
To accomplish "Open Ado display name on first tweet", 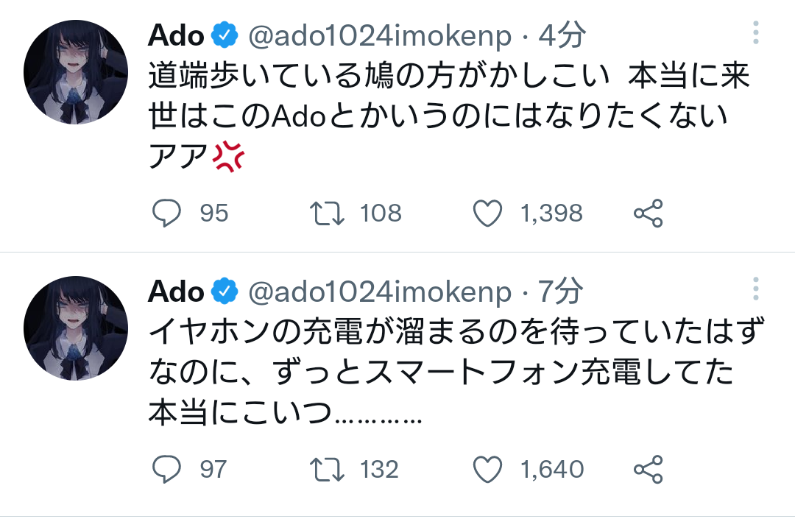I will [176, 35].
